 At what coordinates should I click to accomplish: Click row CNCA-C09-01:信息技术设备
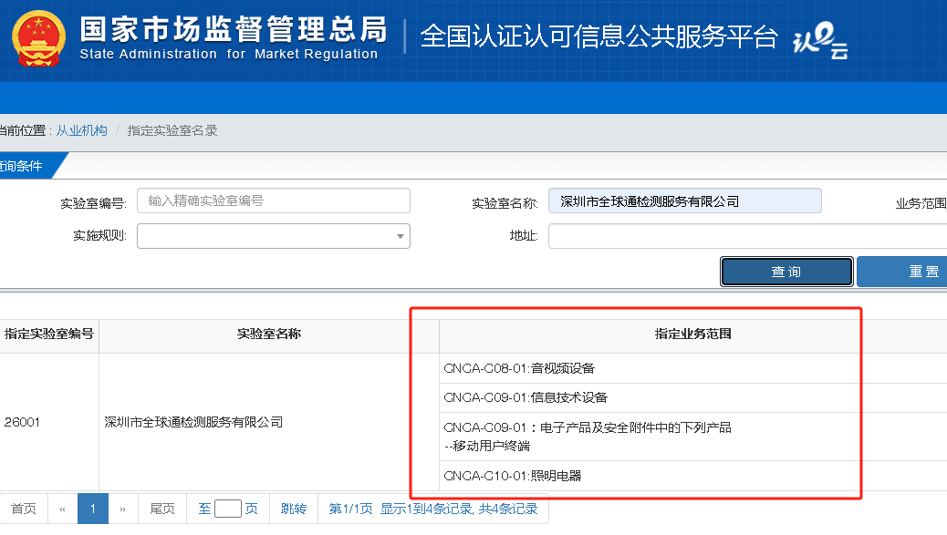pyautogui.click(x=692, y=398)
